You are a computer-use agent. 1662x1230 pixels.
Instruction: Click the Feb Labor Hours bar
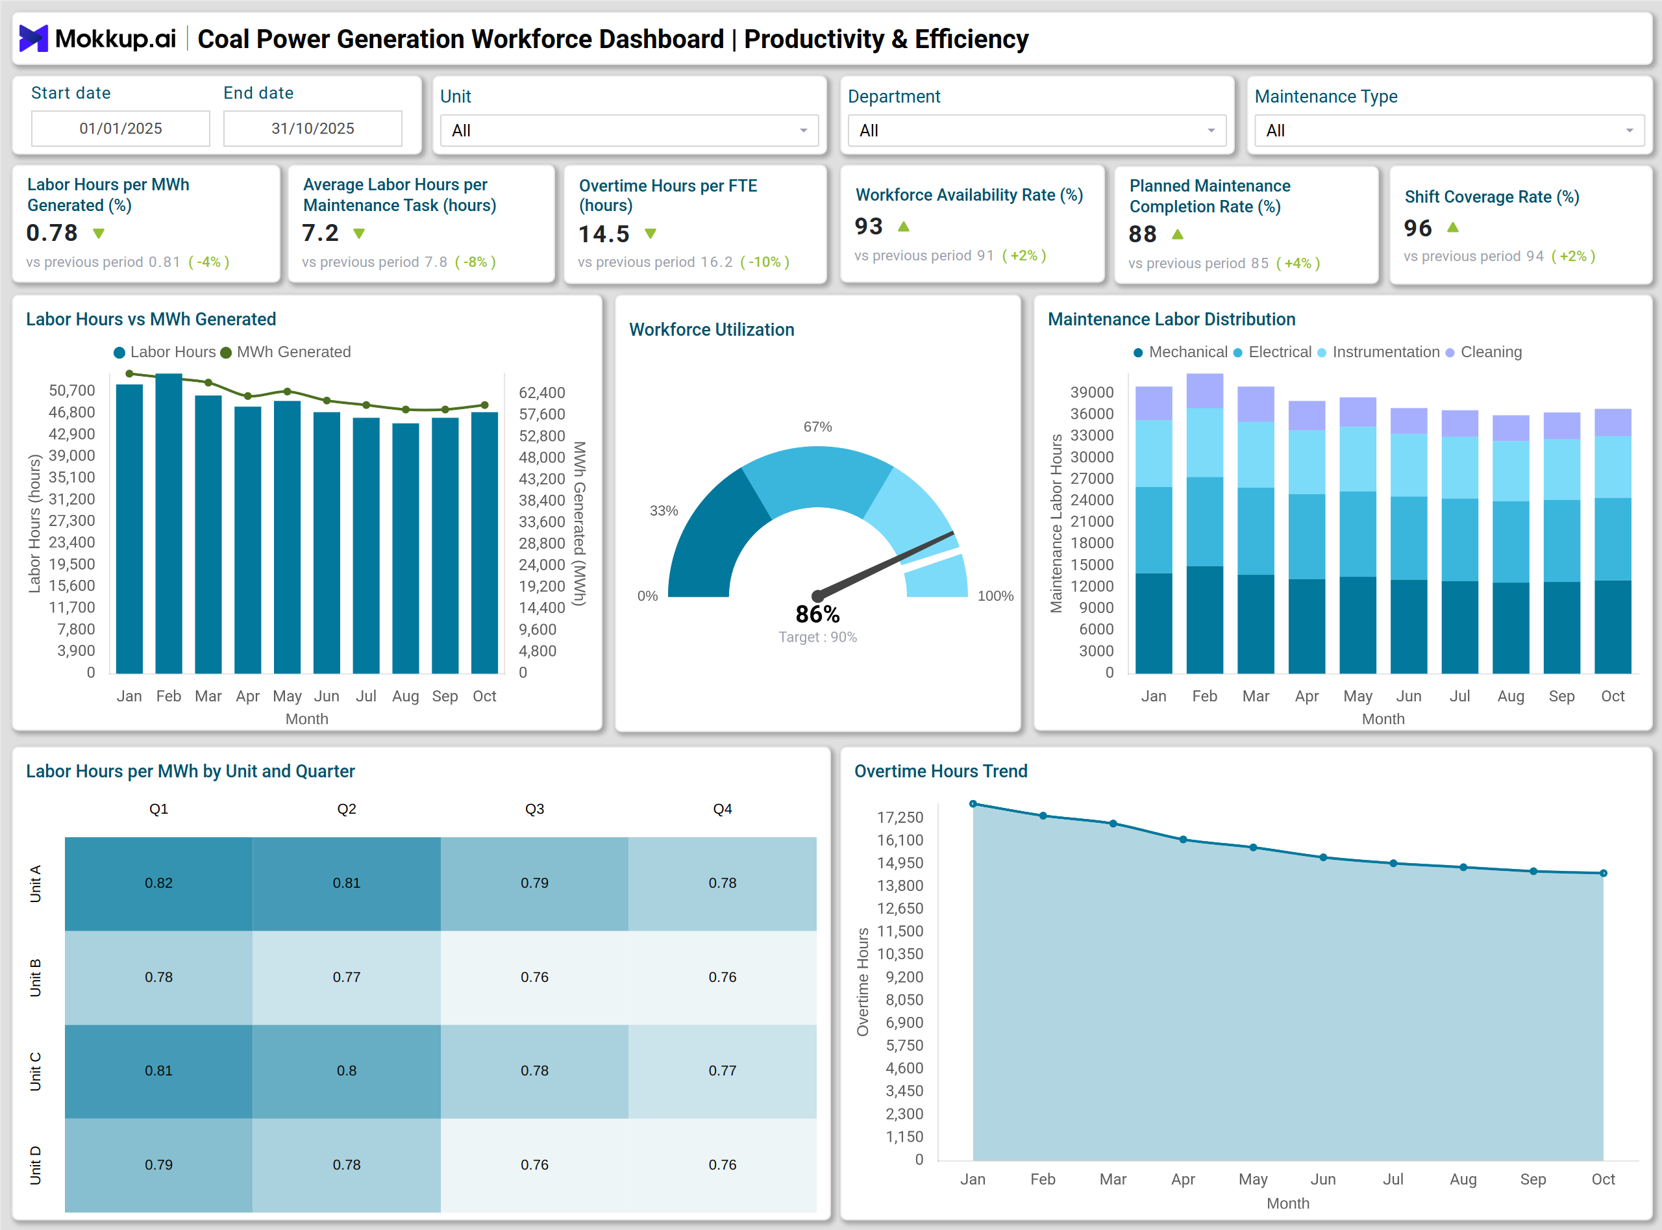pos(169,523)
